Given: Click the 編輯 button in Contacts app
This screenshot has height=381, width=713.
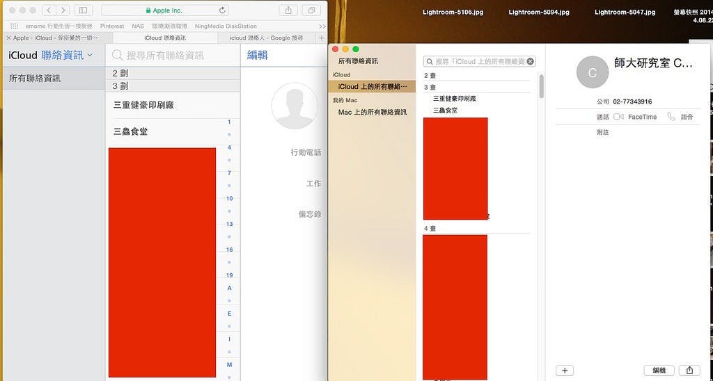Looking at the screenshot, I should 659,371.
